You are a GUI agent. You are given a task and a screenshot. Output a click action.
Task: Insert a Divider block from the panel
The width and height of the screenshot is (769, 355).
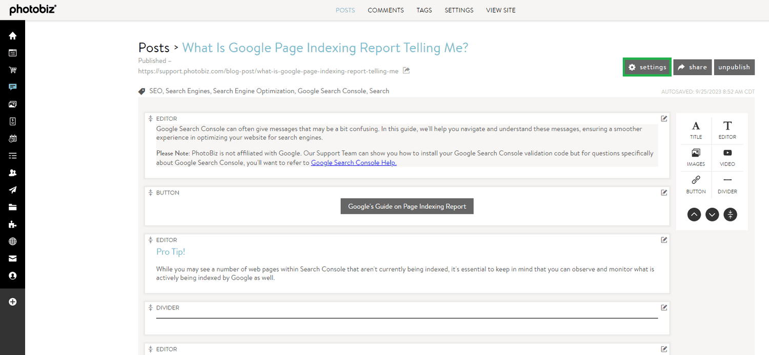tap(727, 184)
